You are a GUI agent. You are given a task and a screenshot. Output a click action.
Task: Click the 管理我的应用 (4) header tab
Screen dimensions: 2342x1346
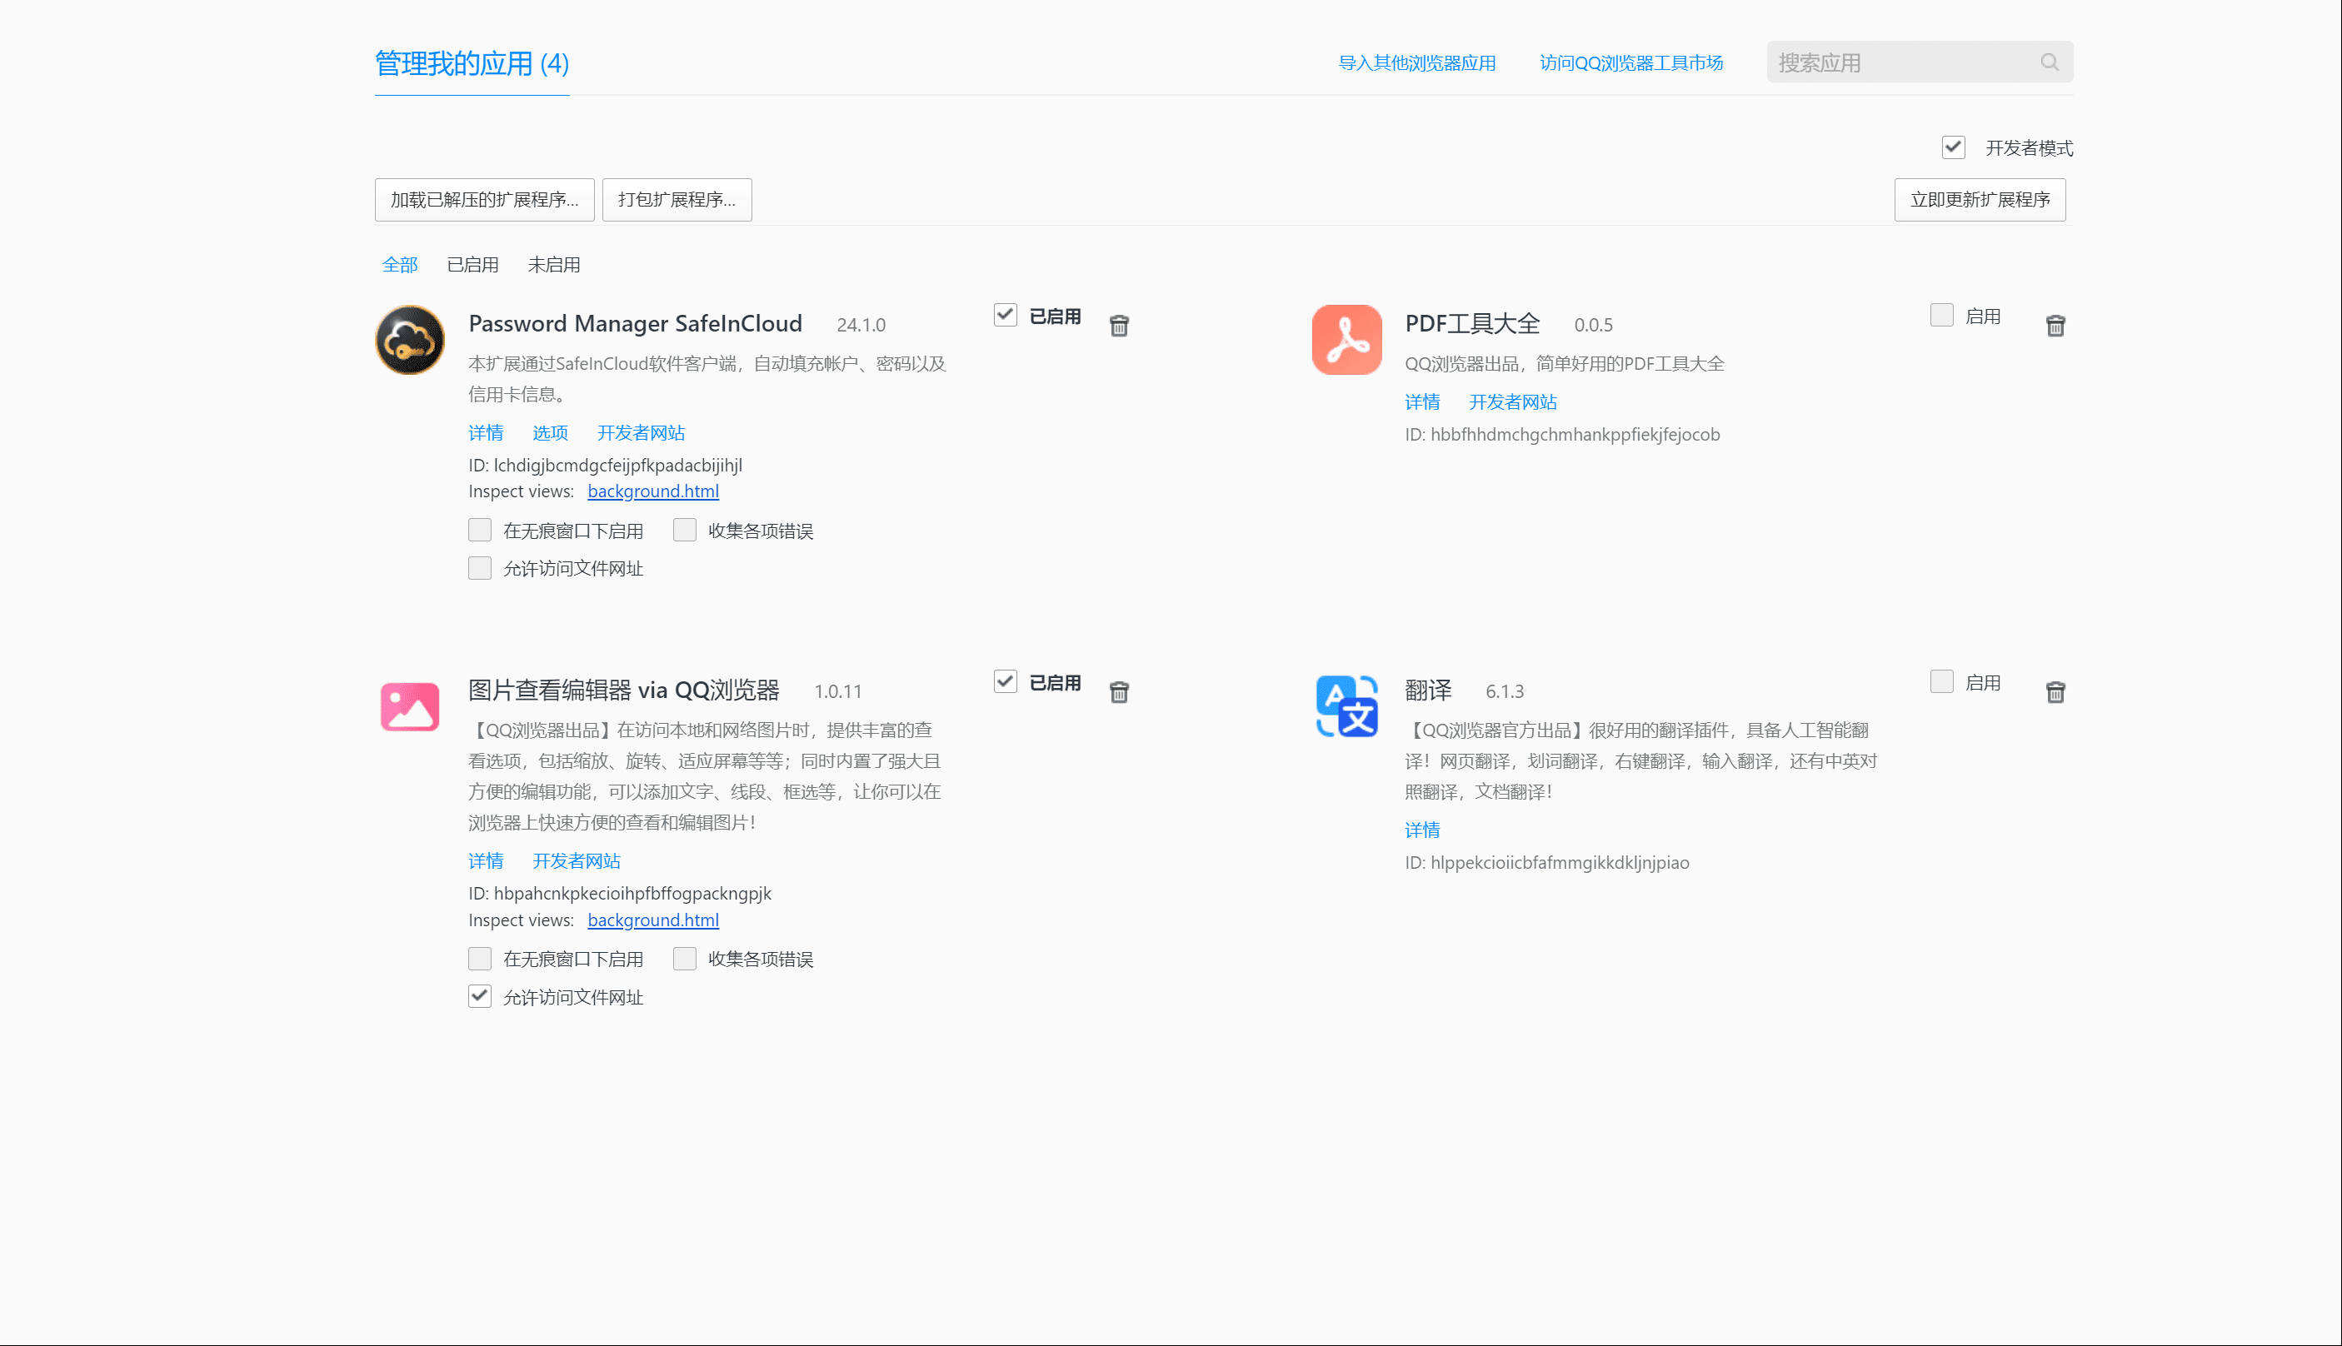point(472,62)
